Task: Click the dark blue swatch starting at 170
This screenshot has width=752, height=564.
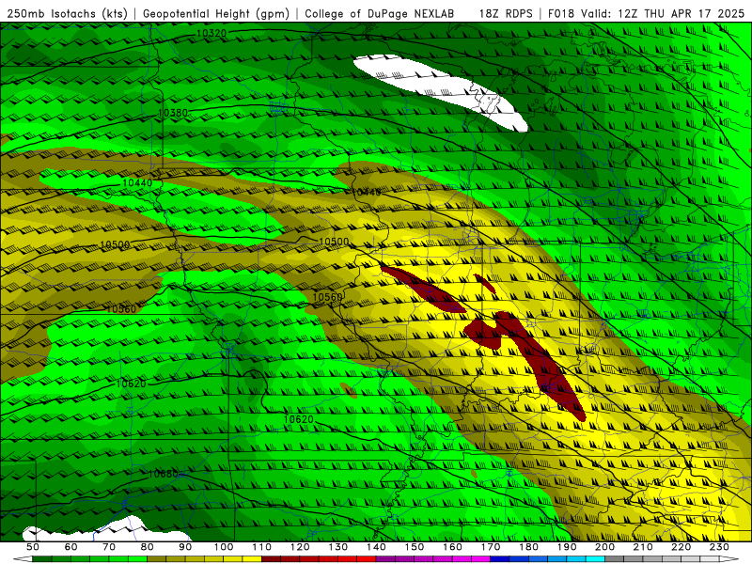Action: coord(500,559)
